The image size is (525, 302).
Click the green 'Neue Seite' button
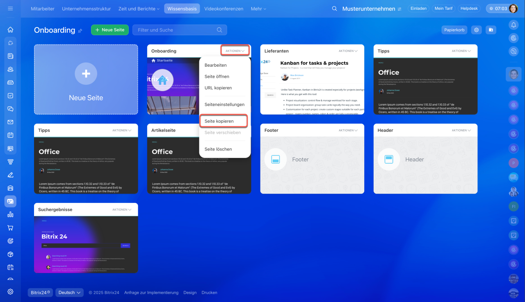coord(110,30)
